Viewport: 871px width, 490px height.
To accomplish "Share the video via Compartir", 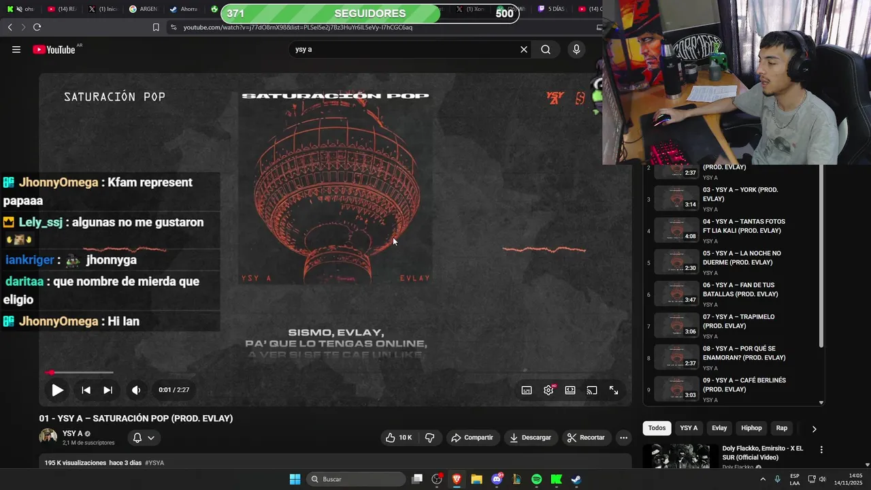I will [472, 438].
